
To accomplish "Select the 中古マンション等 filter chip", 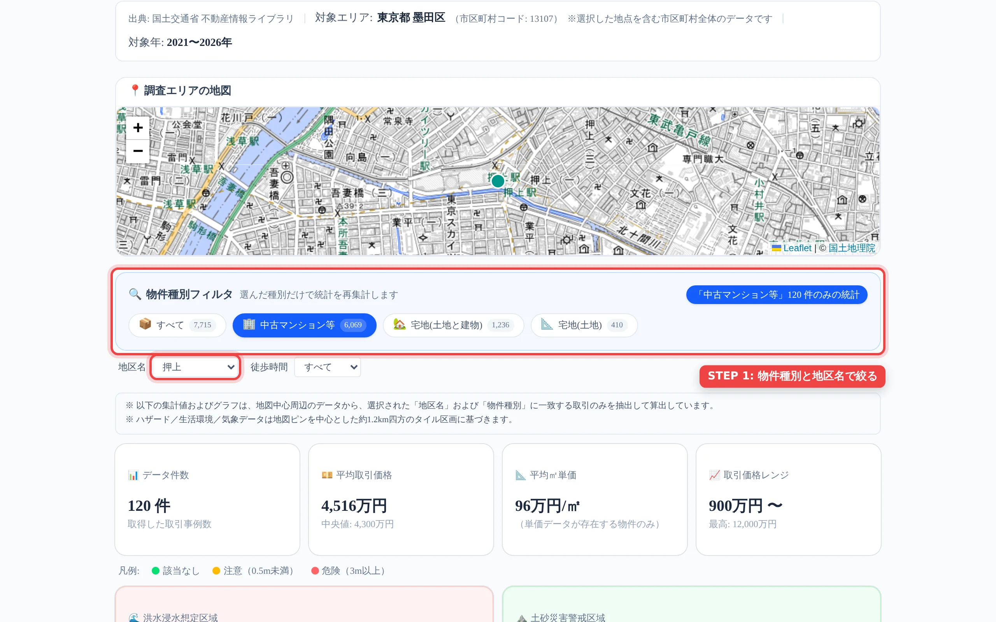I will click(305, 325).
